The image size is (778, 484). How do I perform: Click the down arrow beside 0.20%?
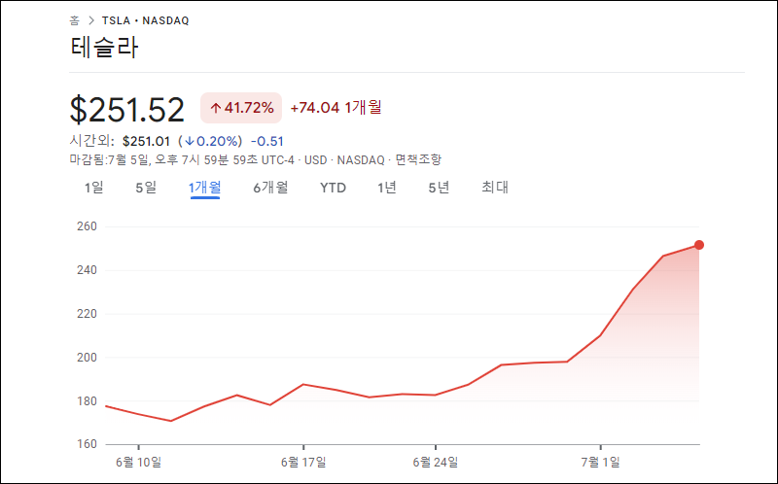189,141
